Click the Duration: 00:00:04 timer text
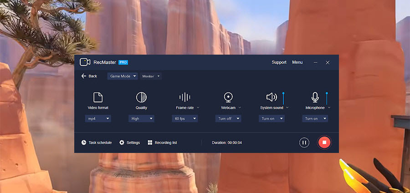This screenshot has height=193, width=410. pos(227,142)
